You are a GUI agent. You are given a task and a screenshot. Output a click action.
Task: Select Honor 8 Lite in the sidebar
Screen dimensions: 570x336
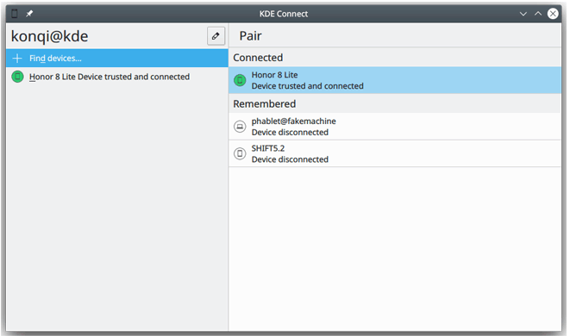(x=117, y=77)
